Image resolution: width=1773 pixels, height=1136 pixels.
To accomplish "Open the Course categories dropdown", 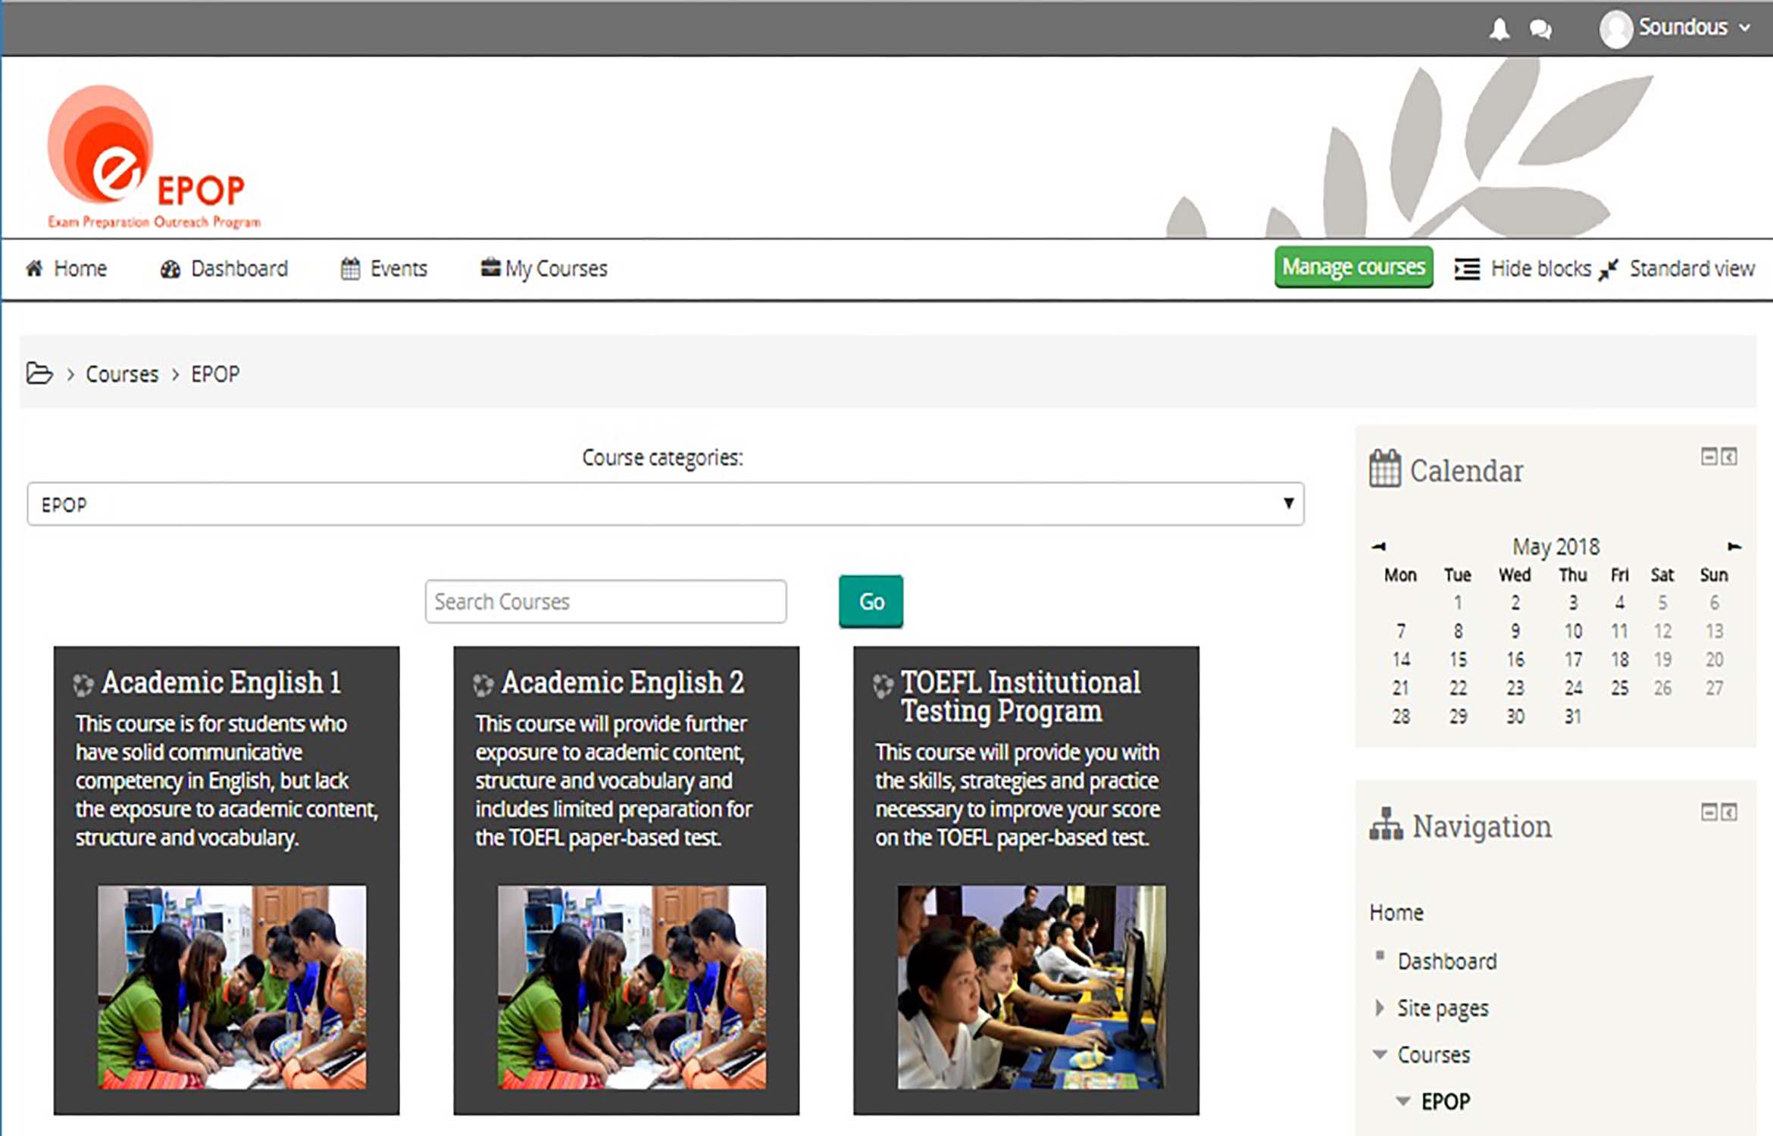I will [665, 504].
